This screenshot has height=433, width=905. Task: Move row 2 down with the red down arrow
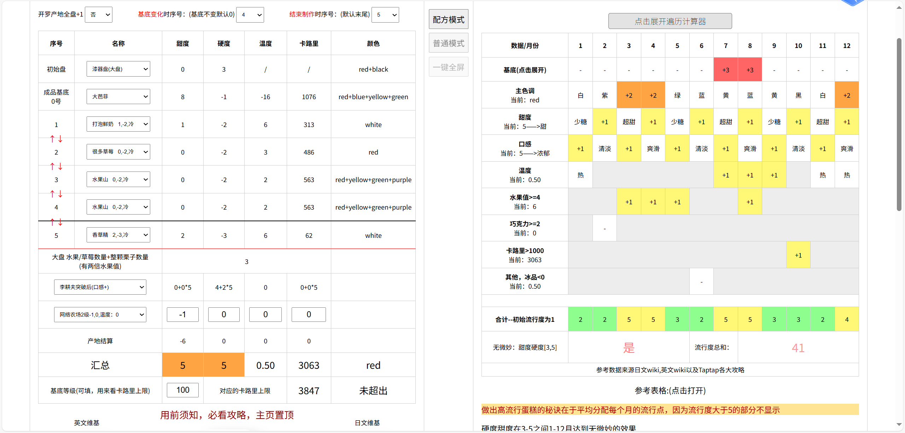[60, 166]
